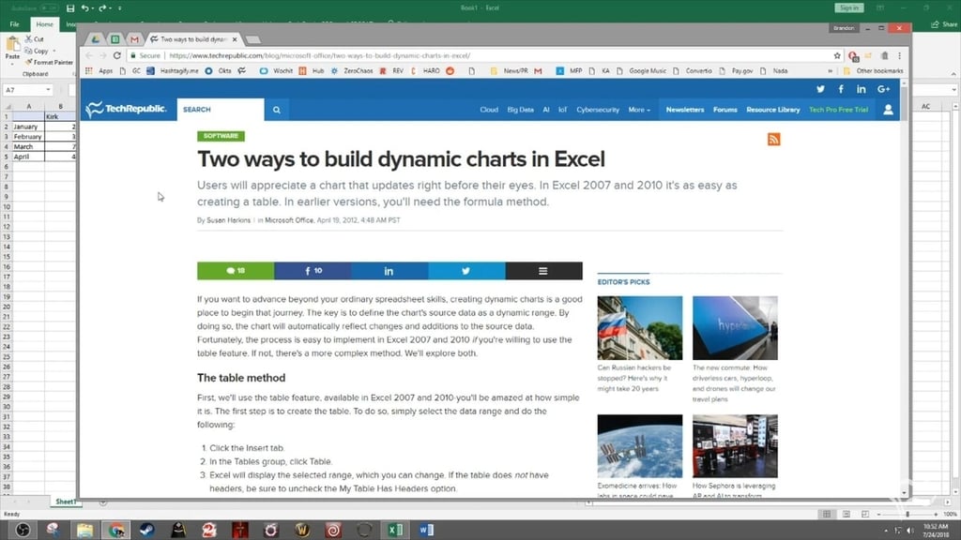Expand the Paste options arrow
The width and height of the screenshot is (961, 540).
click(x=12, y=63)
